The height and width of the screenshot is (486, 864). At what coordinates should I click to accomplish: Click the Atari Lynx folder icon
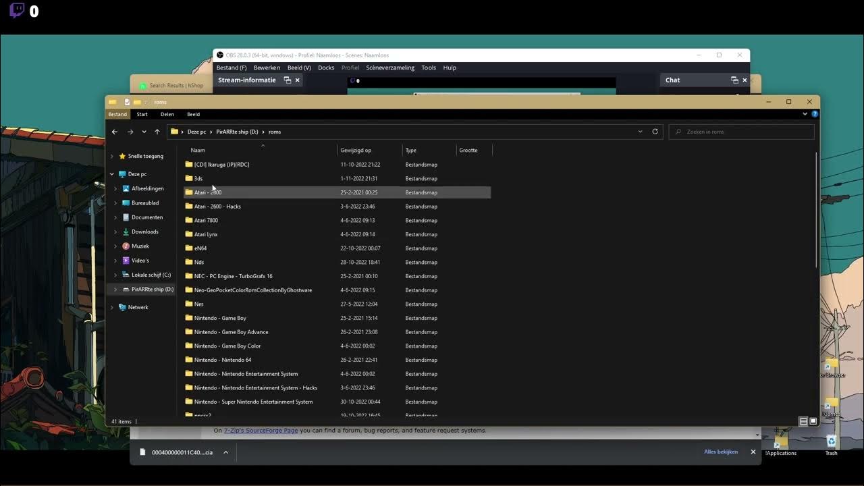click(x=189, y=234)
